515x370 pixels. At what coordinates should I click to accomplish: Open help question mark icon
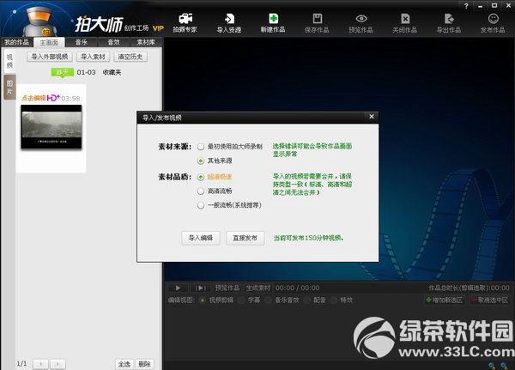pyautogui.click(x=466, y=6)
